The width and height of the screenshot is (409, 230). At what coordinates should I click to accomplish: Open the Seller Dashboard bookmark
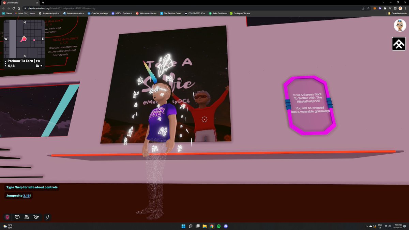pyautogui.click(x=218, y=13)
